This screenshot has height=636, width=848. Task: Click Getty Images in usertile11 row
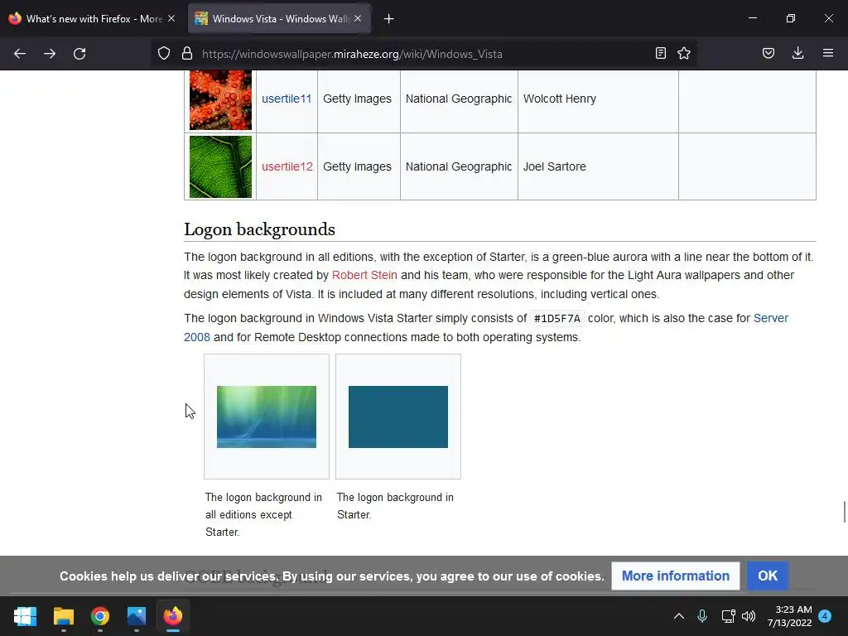[x=357, y=99]
